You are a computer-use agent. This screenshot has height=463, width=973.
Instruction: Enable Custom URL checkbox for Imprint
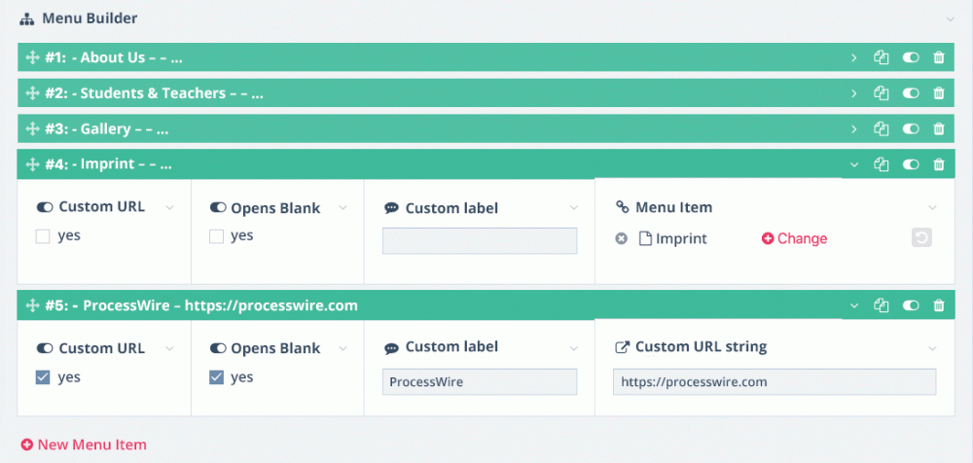43,236
